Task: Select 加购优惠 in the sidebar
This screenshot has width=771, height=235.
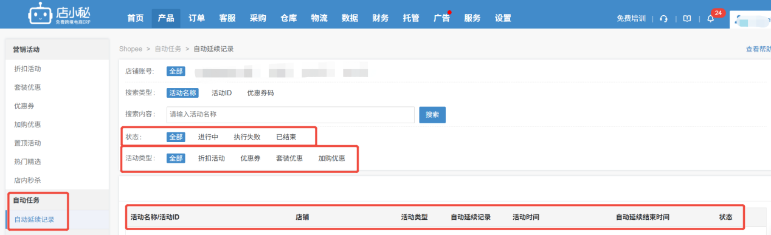Action: (x=27, y=124)
